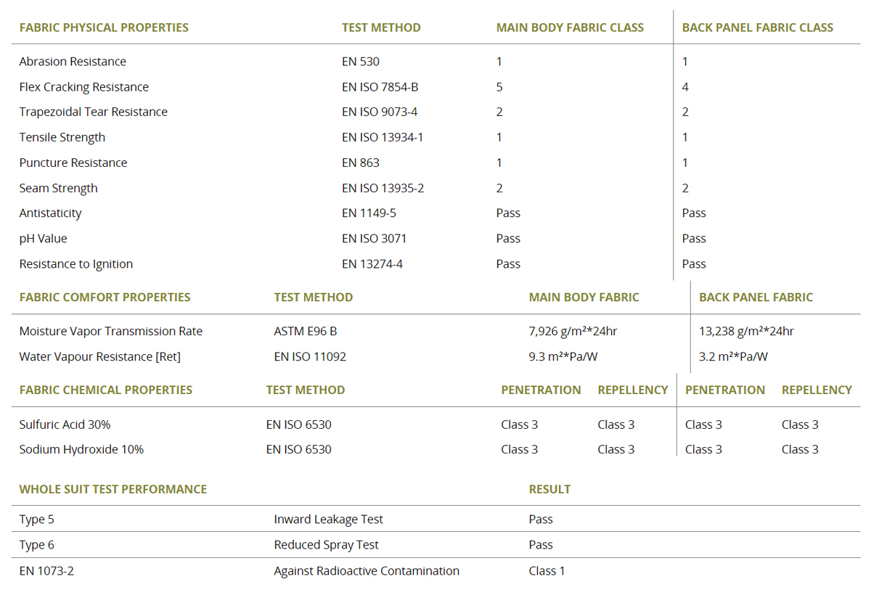The width and height of the screenshot is (871, 595).
Task: Click the Resistance to Ignition label
Action: [76, 263]
